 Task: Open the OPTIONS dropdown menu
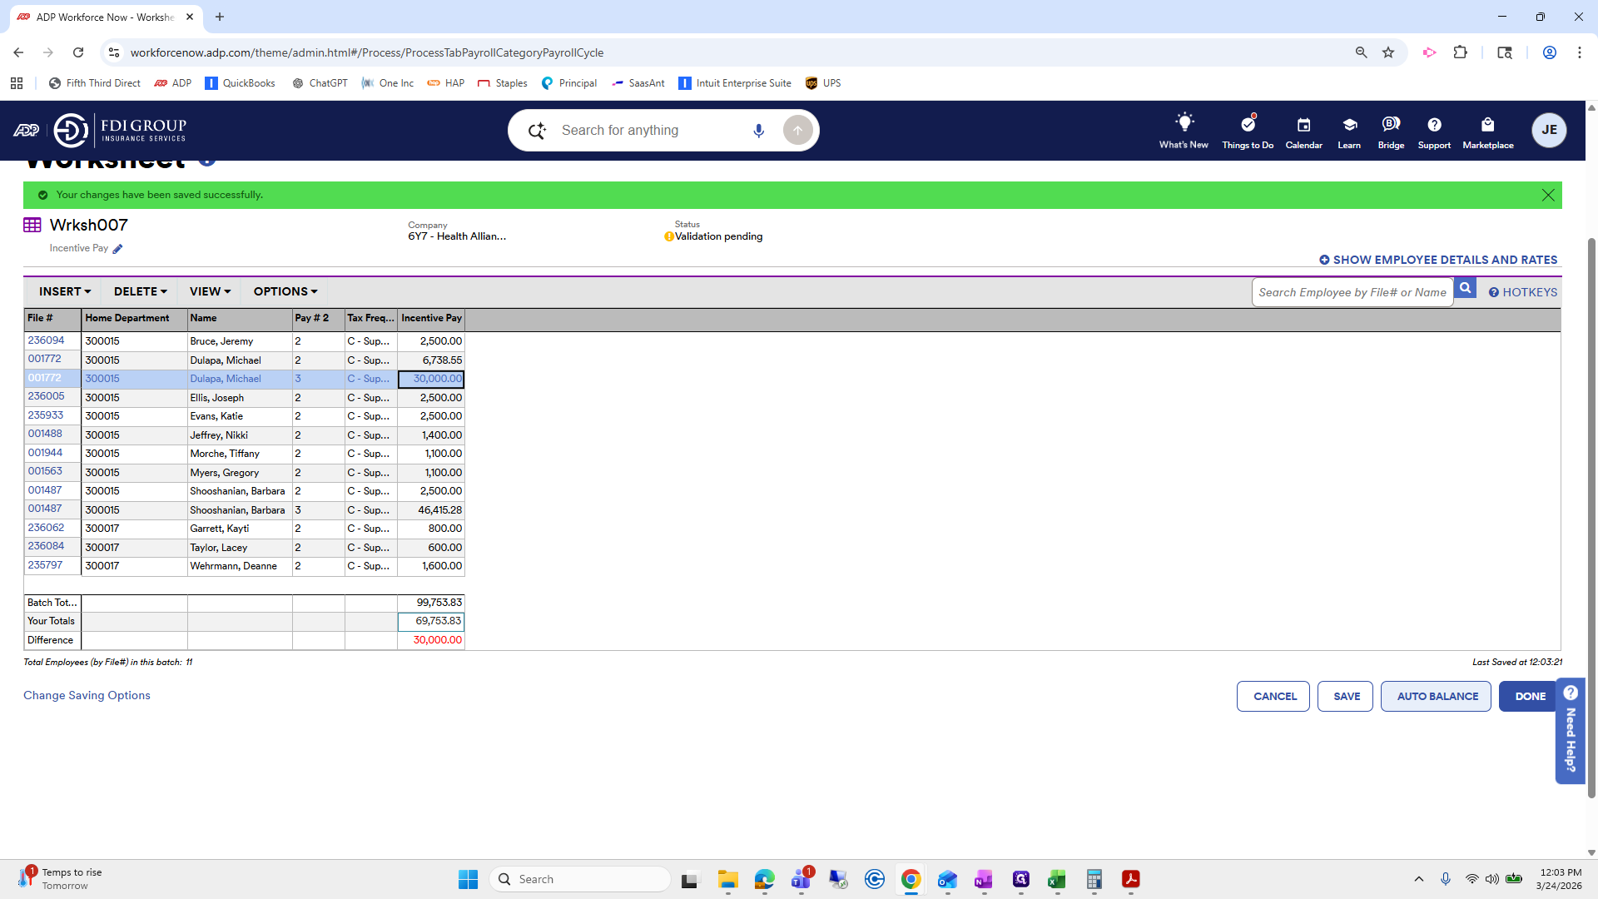pos(285,291)
